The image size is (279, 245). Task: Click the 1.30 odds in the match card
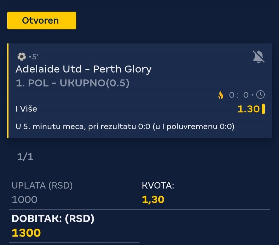tap(248, 109)
